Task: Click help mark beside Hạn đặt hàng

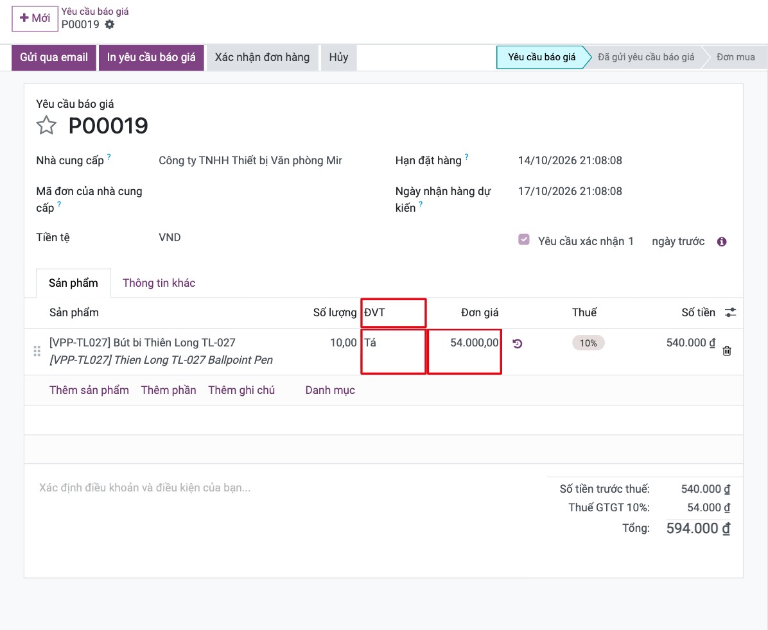Action: (466, 157)
